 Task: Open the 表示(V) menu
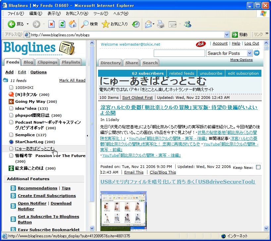[54, 14]
